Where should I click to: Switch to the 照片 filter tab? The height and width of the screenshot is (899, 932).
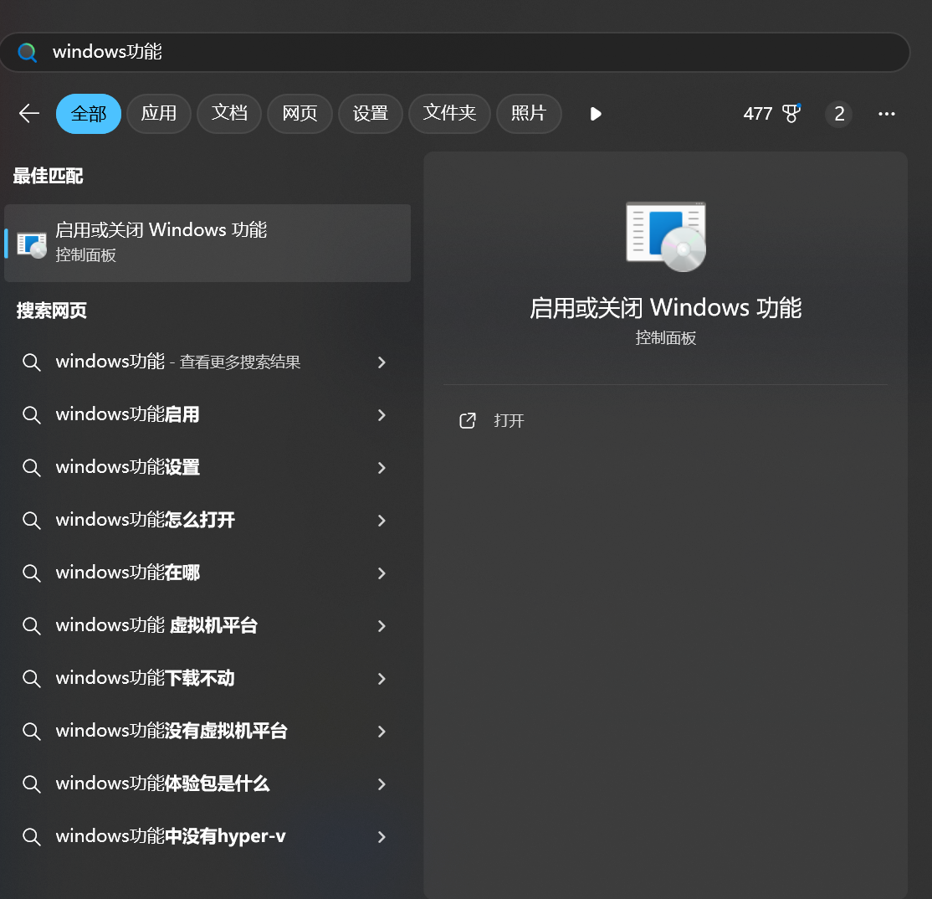[x=529, y=113]
